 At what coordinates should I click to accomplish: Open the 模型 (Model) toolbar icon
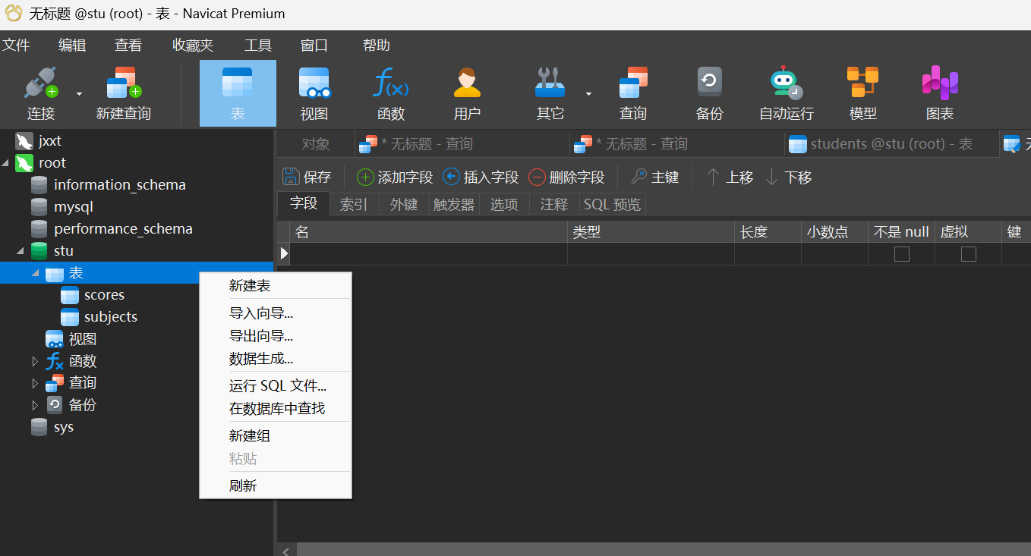coord(862,82)
